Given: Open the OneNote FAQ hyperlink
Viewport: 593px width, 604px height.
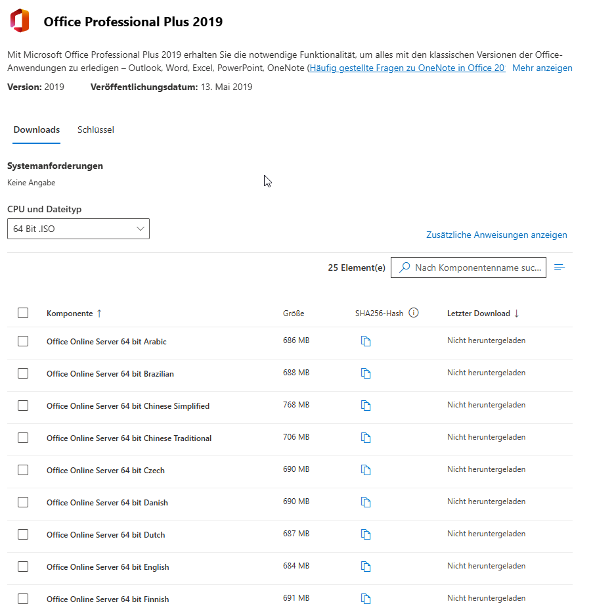Looking at the screenshot, I should [x=407, y=68].
